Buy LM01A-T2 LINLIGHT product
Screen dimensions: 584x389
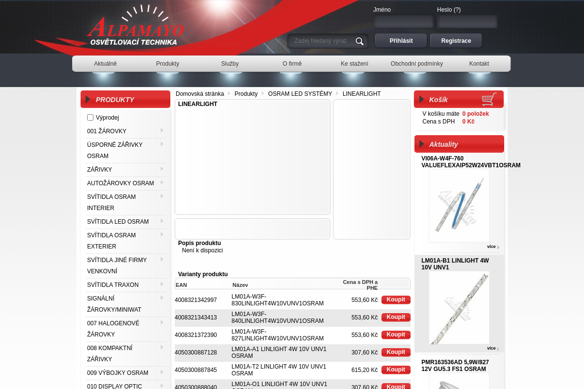[x=396, y=370]
